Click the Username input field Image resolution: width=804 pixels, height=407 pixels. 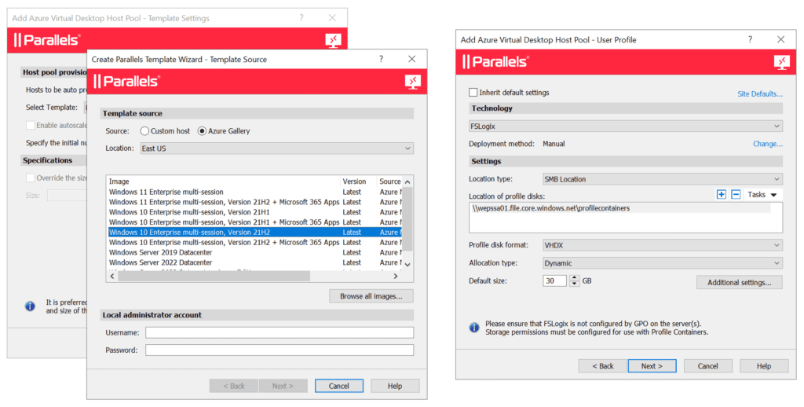pyautogui.click(x=279, y=332)
